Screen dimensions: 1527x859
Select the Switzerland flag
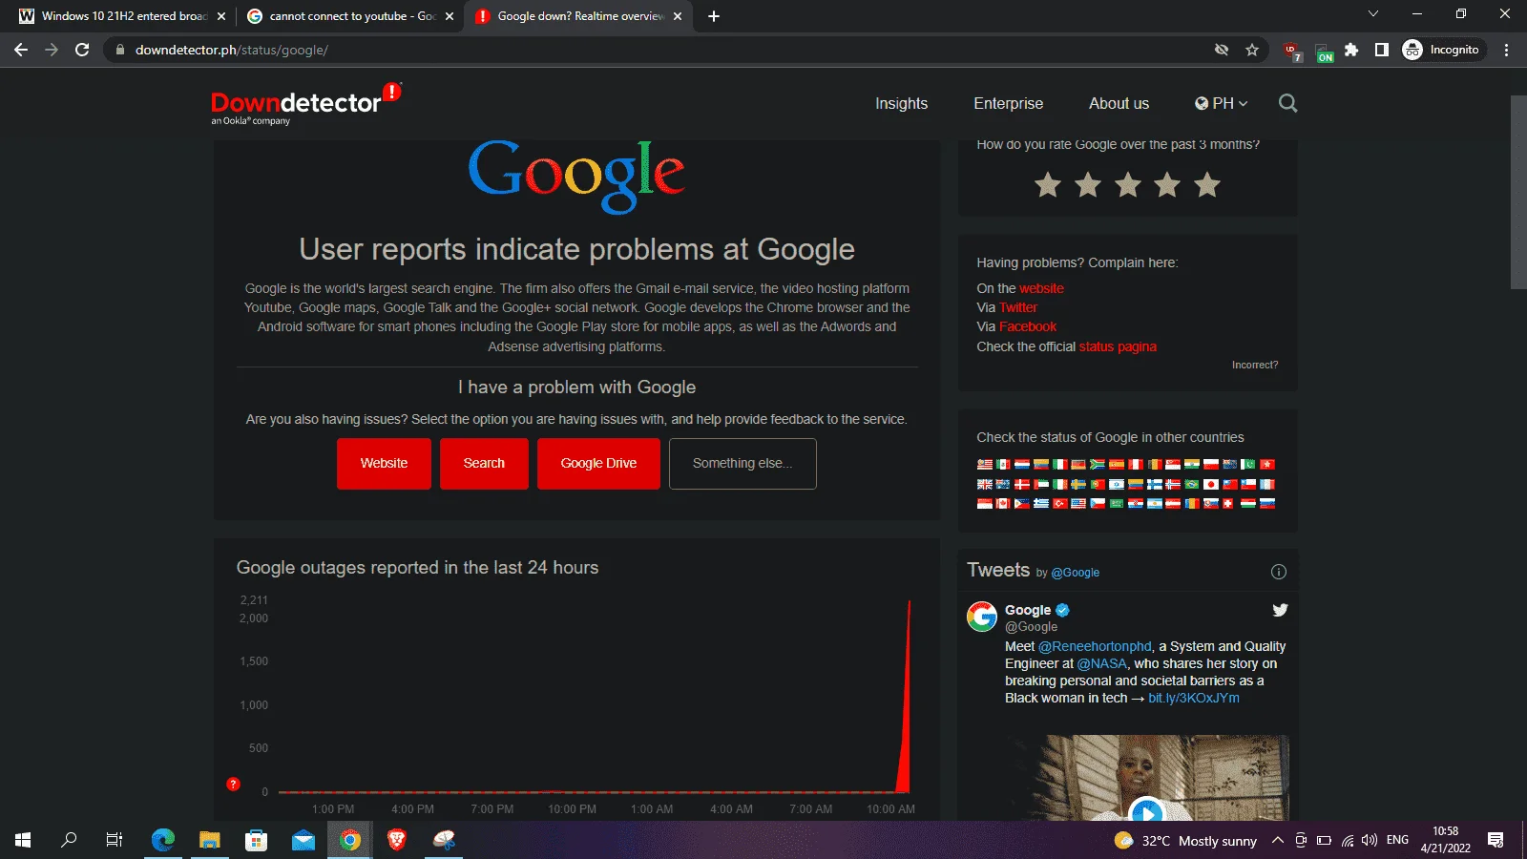(1229, 503)
